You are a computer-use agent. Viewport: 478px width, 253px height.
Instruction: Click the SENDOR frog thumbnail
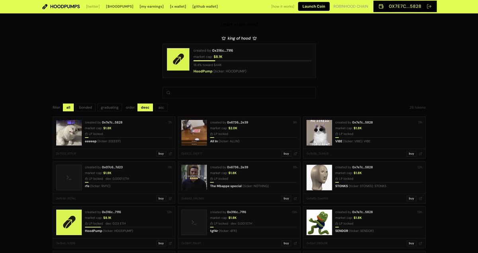pyautogui.click(x=319, y=222)
